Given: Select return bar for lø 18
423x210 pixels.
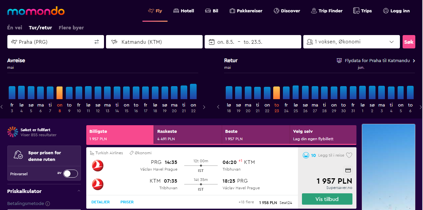Looking at the screenshot, I should (229, 92).
